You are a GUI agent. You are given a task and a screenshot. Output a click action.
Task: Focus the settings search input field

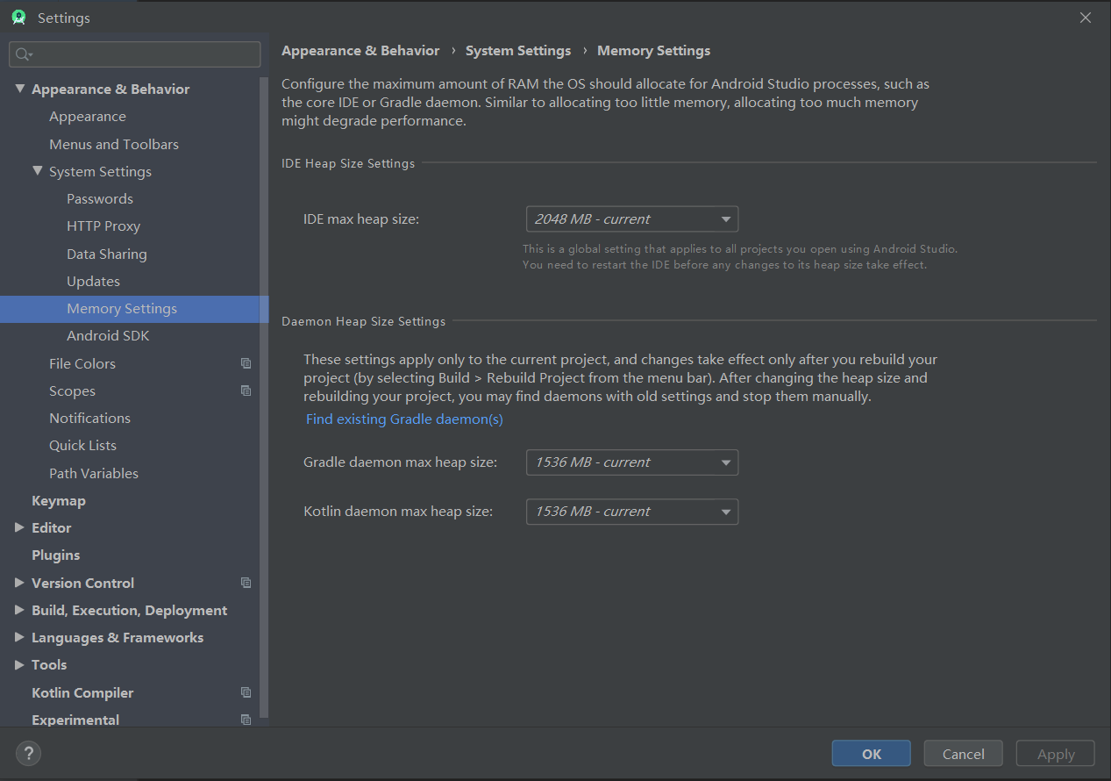point(135,54)
